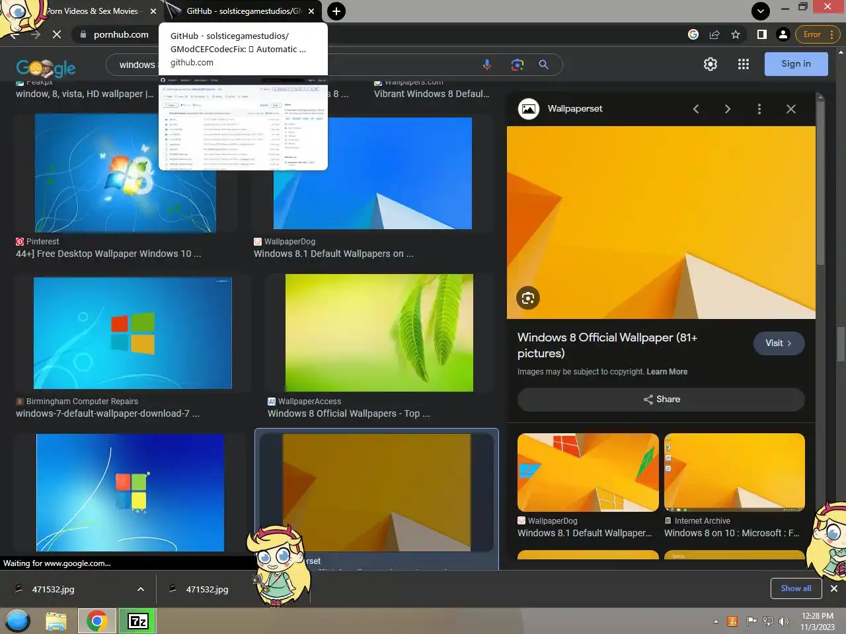Click 'Vibrant Windows 8 Defaul...' result title
This screenshot has height=634, width=846.
tap(432, 94)
